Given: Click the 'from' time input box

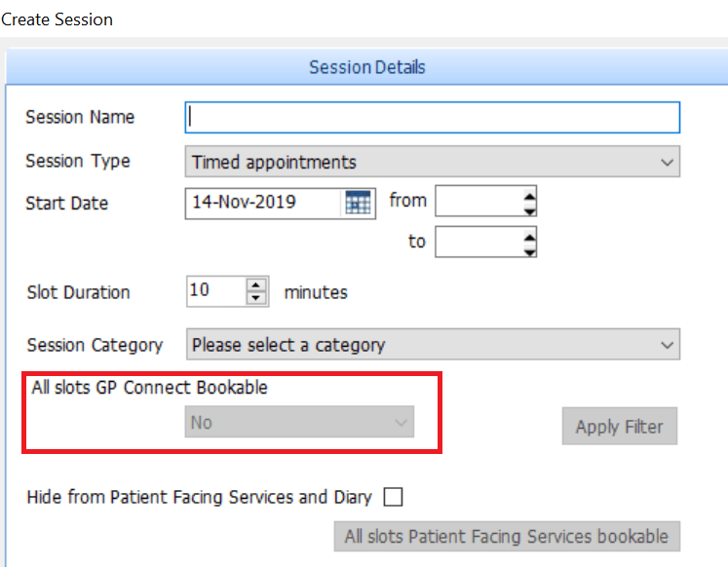Looking at the screenshot, I should pyautogui.click(x=479, y=203).
